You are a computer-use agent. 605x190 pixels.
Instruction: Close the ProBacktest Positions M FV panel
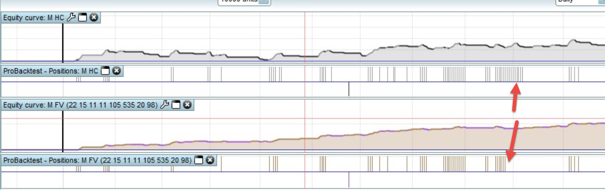[x=210, y=160]
